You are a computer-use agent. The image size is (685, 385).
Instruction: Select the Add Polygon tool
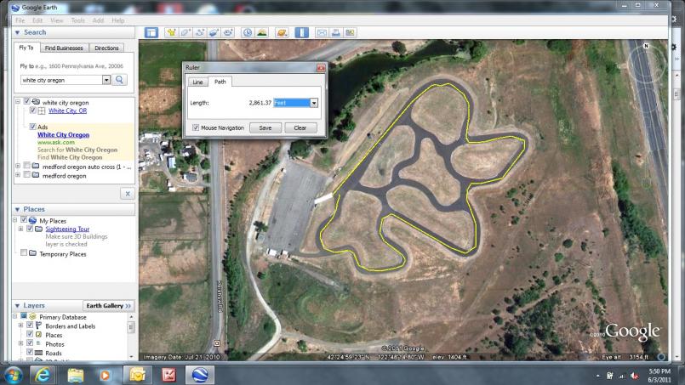186,32
